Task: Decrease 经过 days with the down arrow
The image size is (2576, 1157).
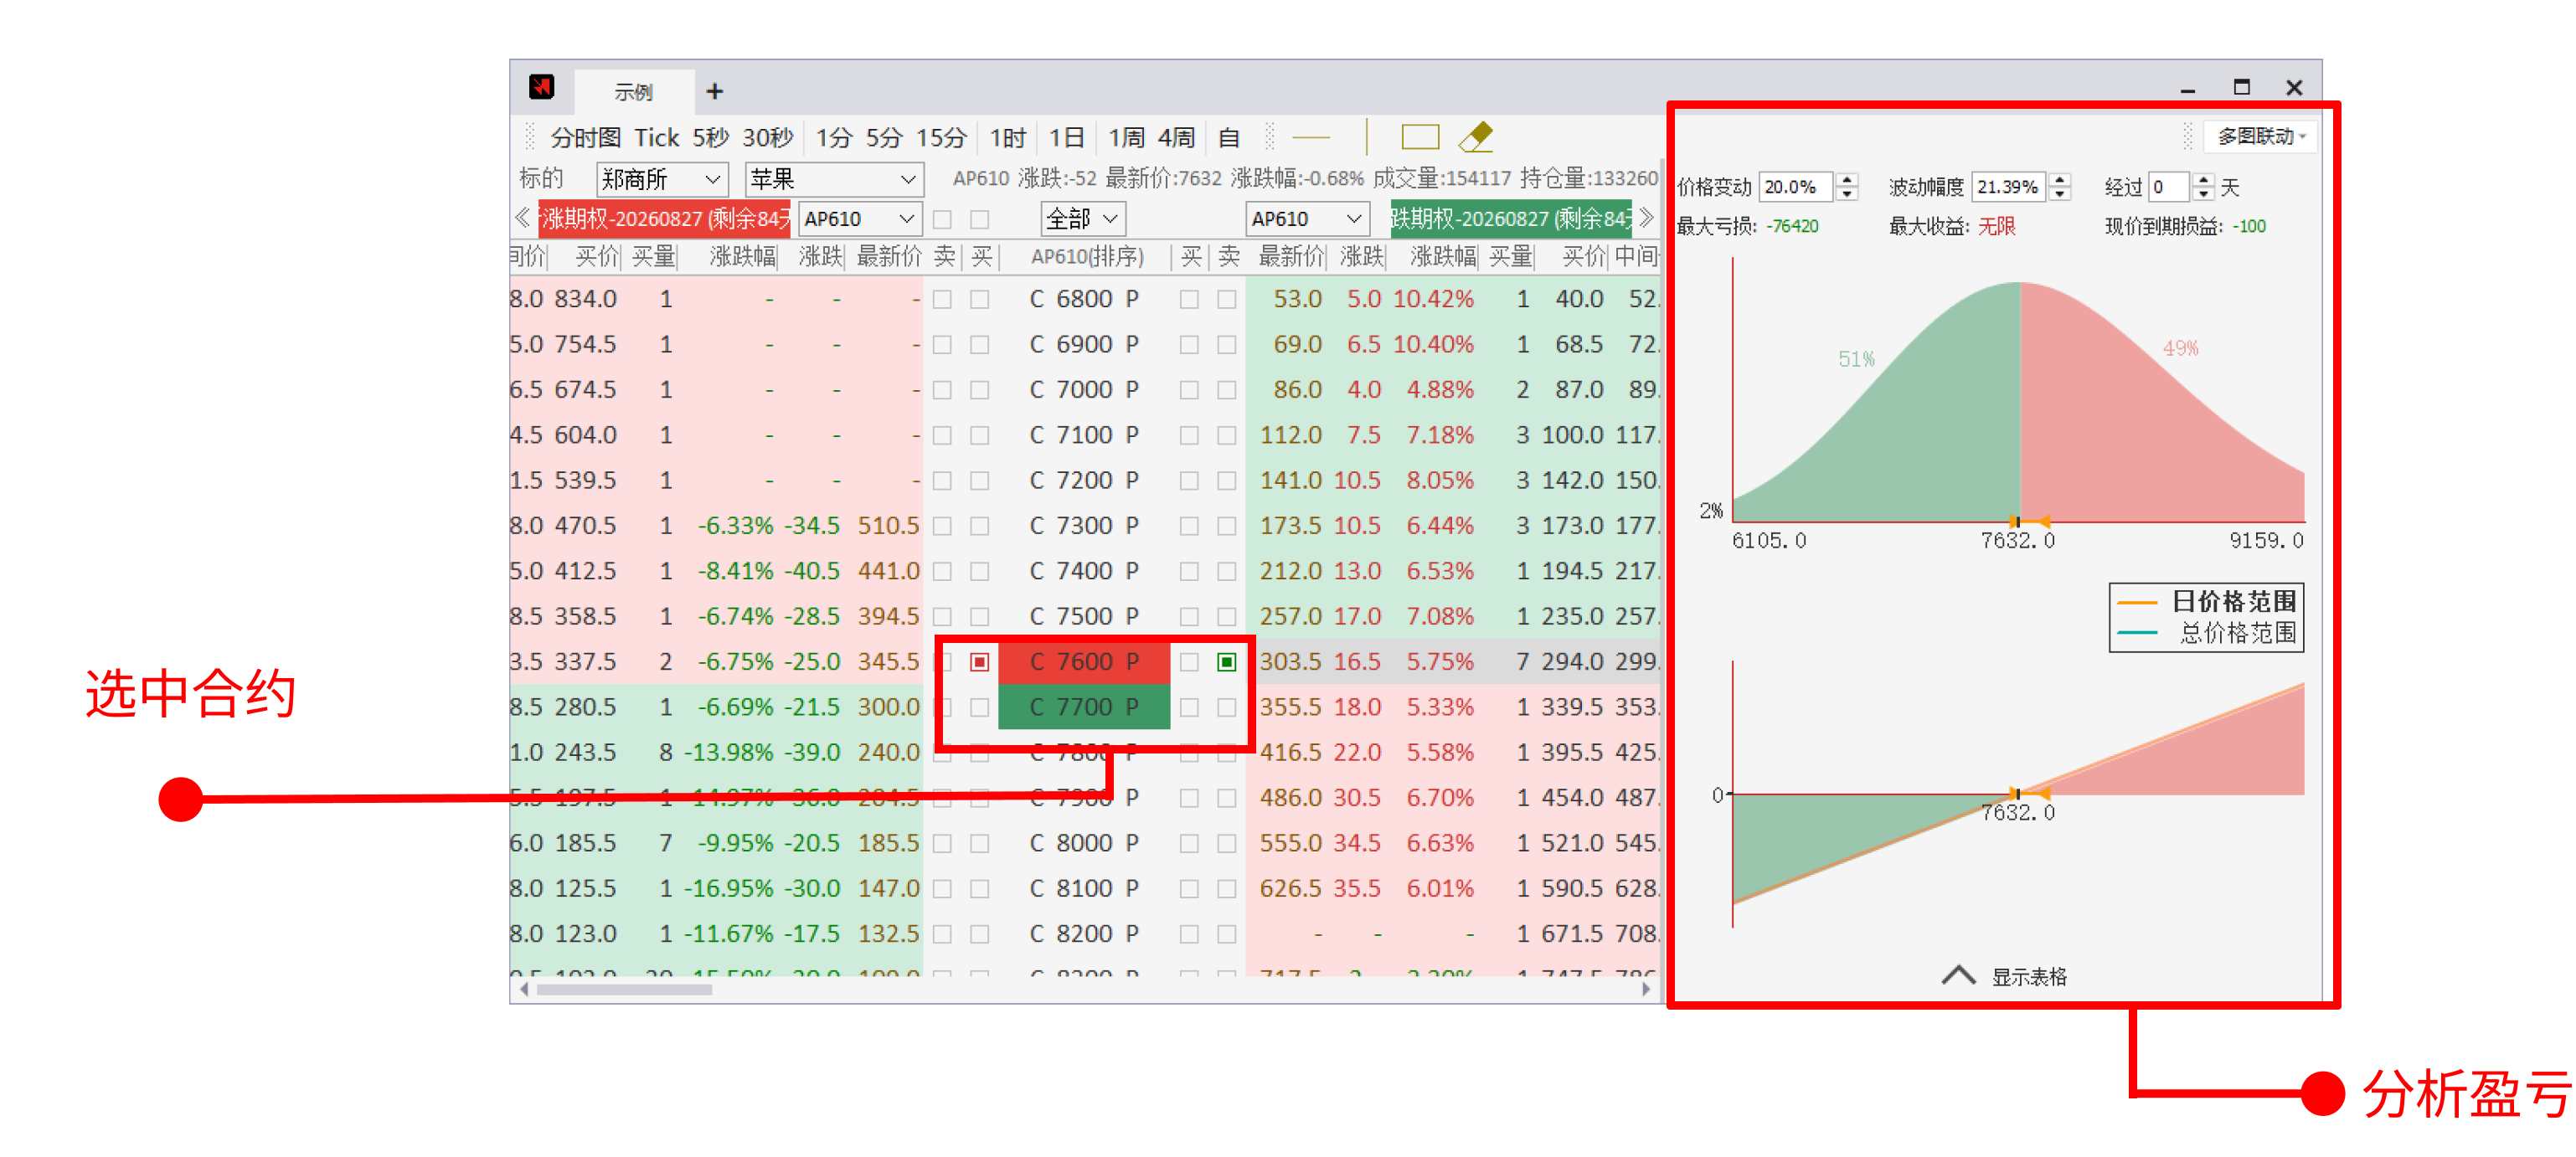Action: (2203, 193)
